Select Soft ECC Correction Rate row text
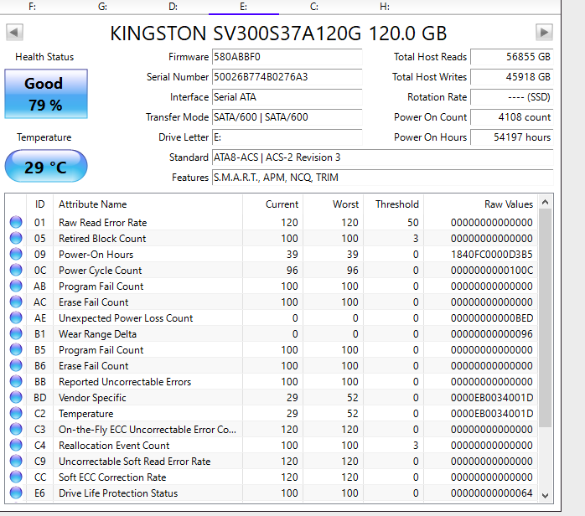Image resolution: width=585 pixels, height=516 pixels. click(112, 477)
